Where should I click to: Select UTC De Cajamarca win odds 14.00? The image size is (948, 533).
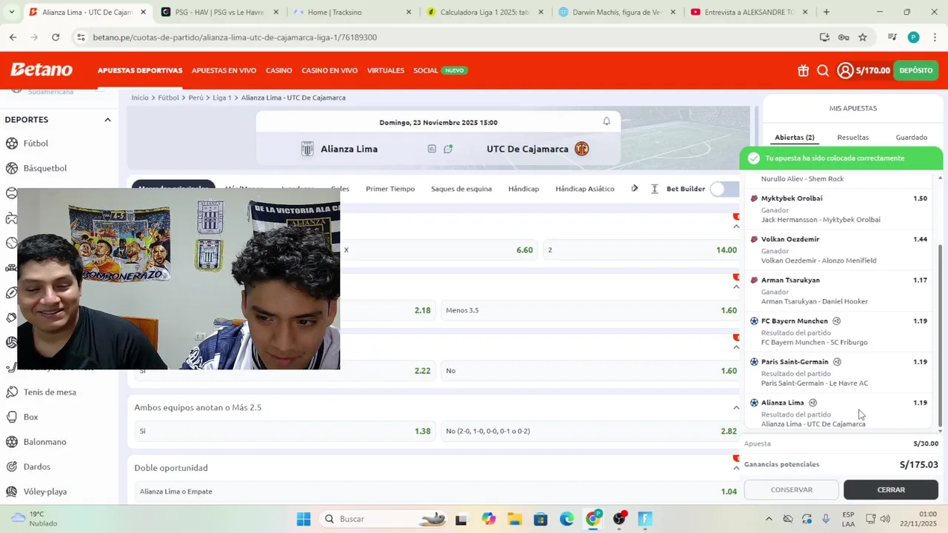[x=642, y=250]
